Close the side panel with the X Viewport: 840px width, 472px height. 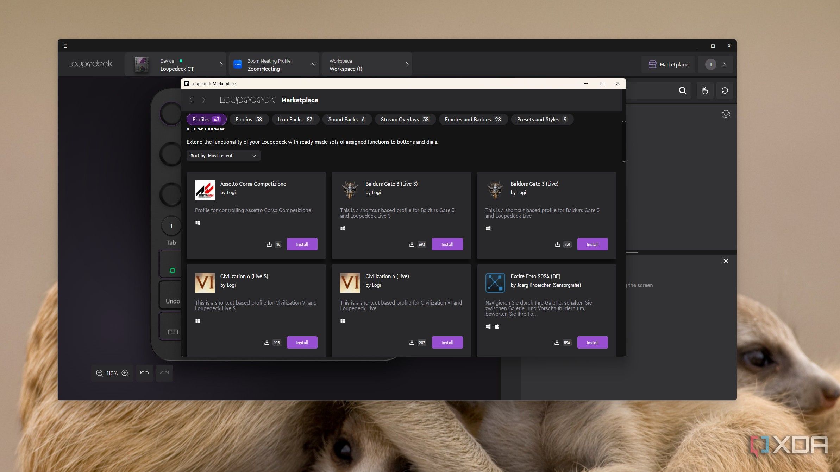point(726,261)
